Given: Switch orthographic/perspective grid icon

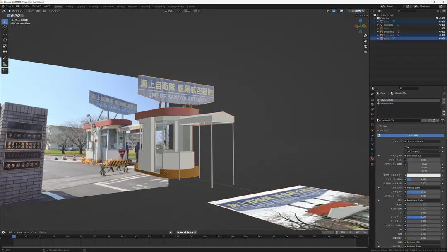Looking at the screenshot, I should [365, 52].
